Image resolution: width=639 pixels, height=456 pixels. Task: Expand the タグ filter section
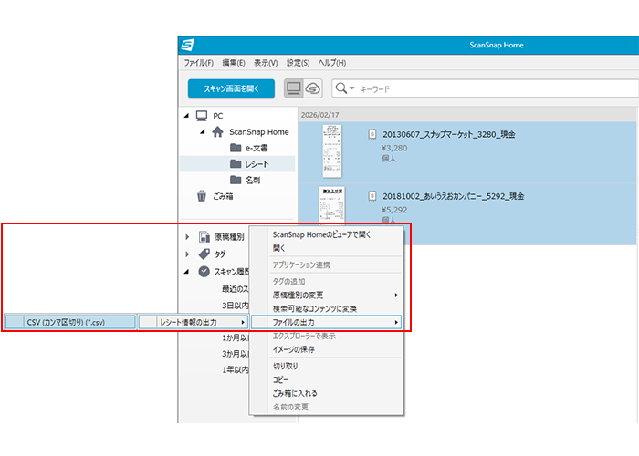(187, 254)
